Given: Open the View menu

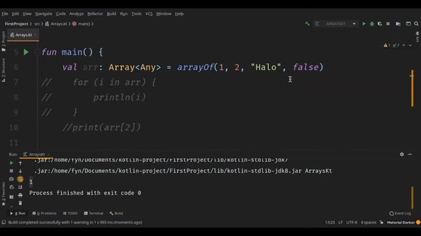Looking at the screenshot, I should (27, 14).
